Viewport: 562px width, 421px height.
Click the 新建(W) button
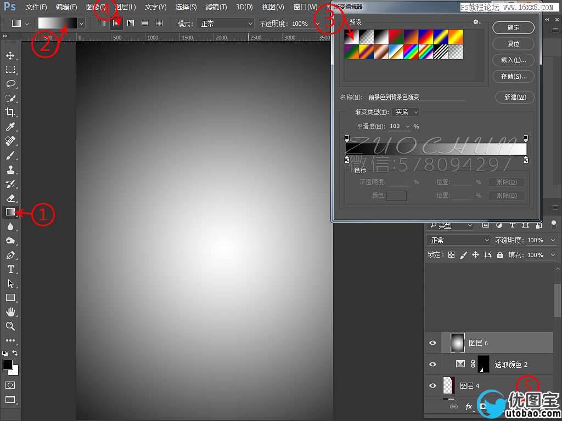[x=514, y=97]
